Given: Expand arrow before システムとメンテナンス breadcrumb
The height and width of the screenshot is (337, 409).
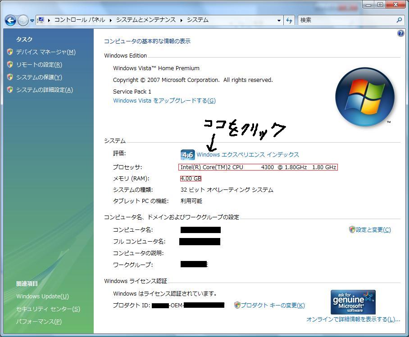Looking at the screenshot, I should tap(111, 20).
